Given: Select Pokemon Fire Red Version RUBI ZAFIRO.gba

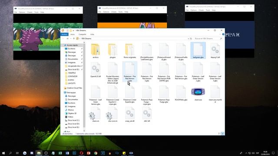Looking at the screenshot, I should pos(164,72).
